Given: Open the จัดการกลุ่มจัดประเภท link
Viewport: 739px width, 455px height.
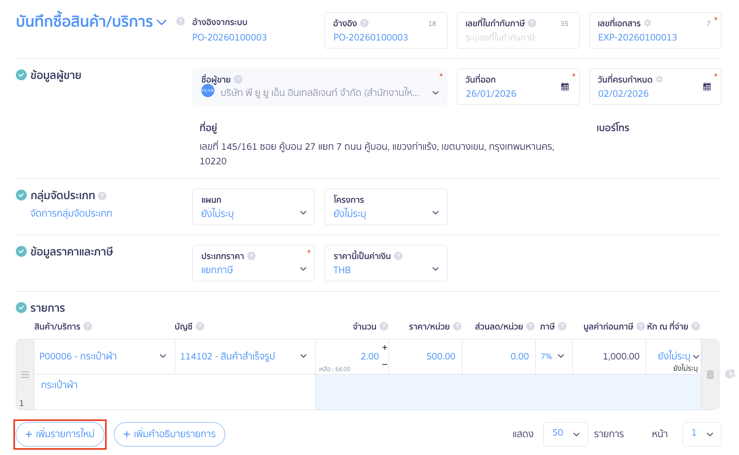Looking at the screenshot, I should click(x=71, y=213).
